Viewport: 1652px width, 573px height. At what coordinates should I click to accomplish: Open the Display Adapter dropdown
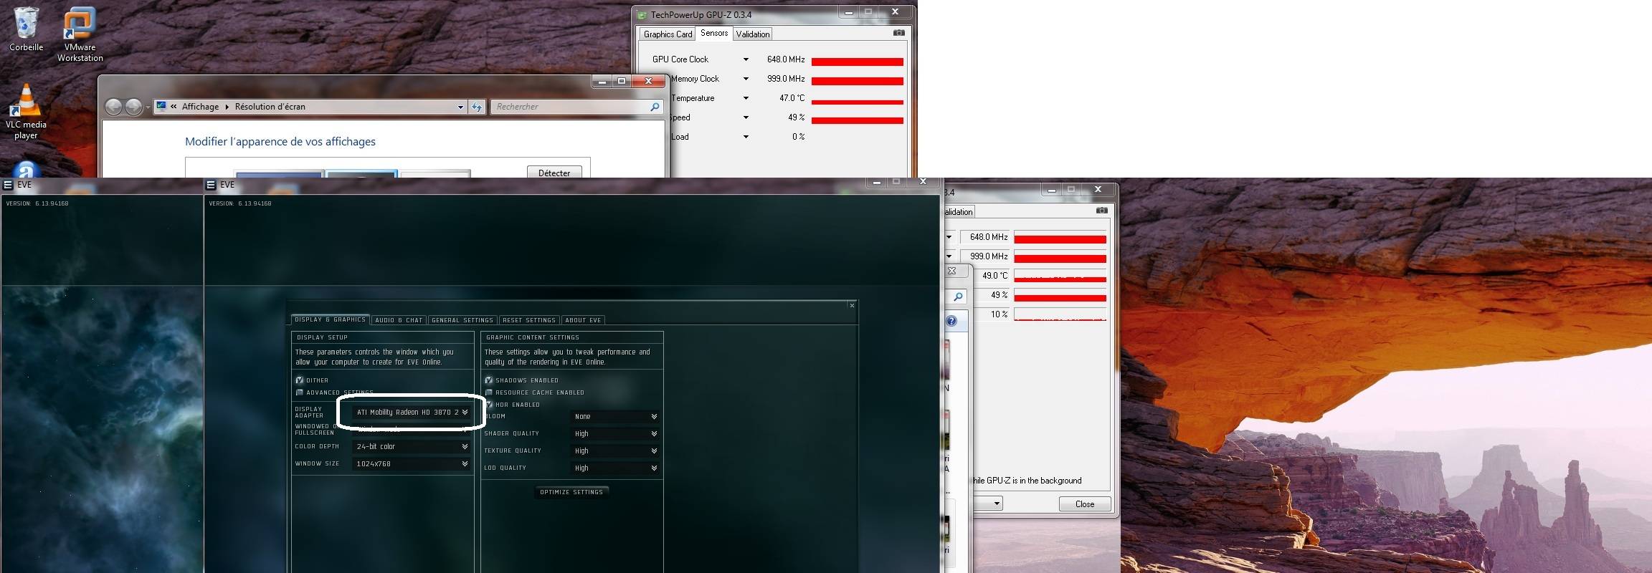tap(412, 413)
